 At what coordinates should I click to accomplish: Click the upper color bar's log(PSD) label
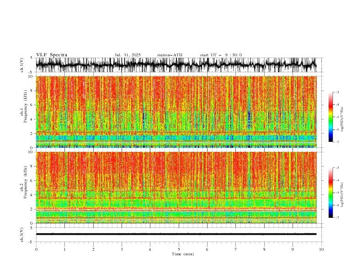coord(342,119)
